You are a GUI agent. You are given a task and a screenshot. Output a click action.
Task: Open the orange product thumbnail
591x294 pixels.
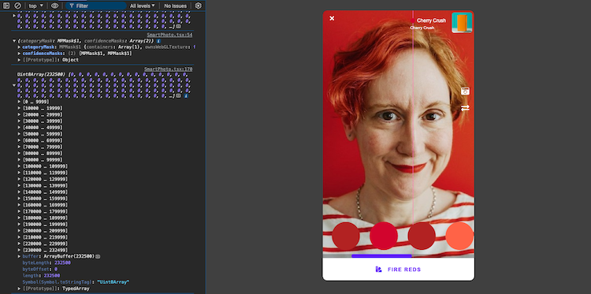(x=462, y=23)
